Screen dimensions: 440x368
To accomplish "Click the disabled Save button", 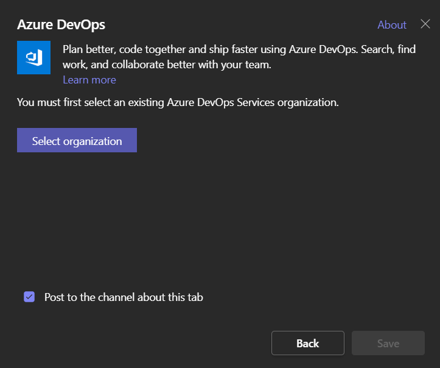I will coord(388,343).
